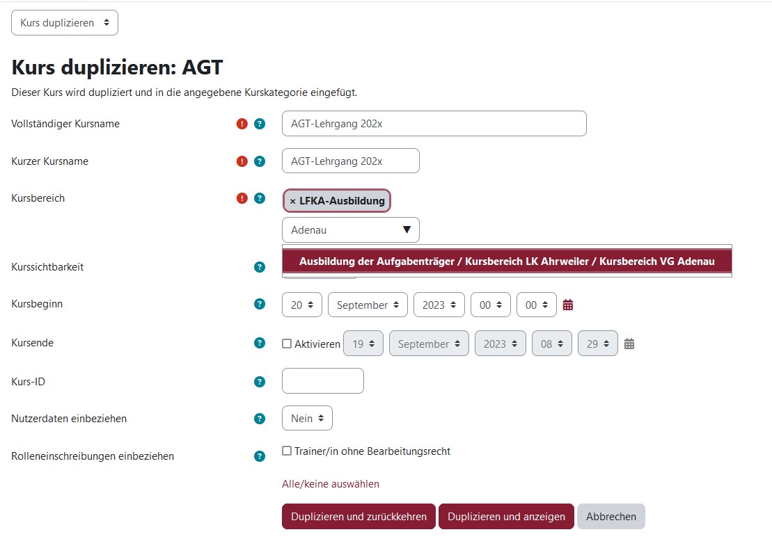Enable the Kursende Aktivieren checkbox
772x539 pixels.
tap(287, 344)
